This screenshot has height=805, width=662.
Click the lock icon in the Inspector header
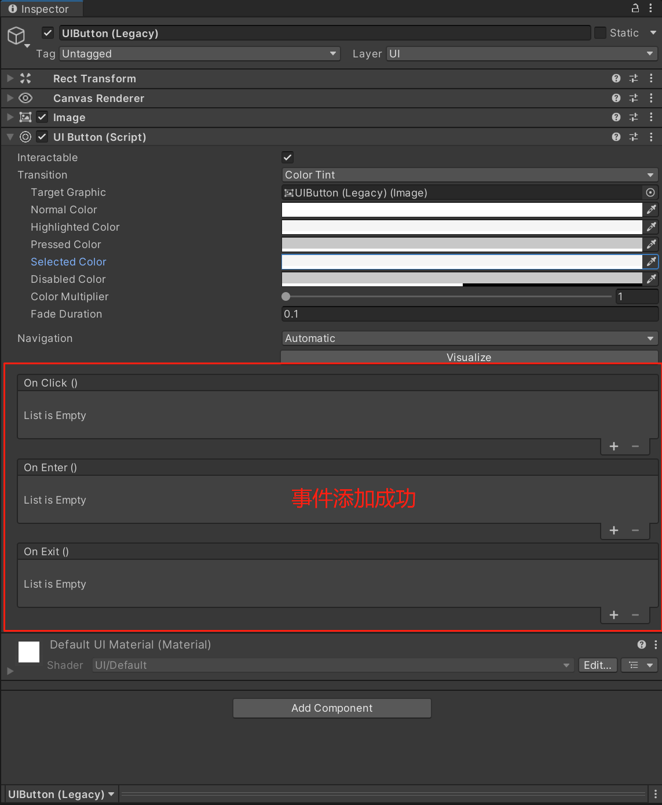tap(634, 8)
